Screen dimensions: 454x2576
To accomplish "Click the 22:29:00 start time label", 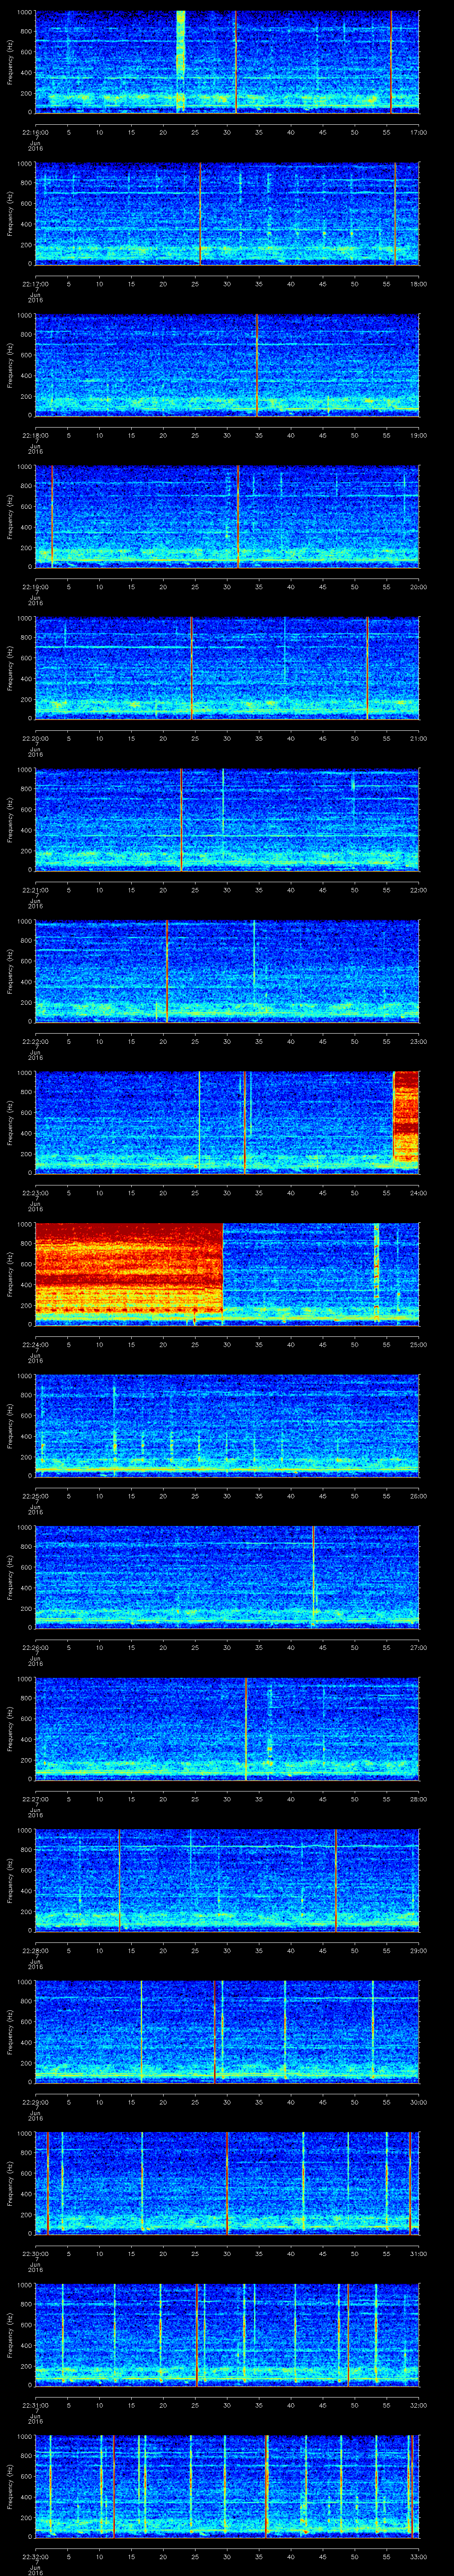I will (35, 2102).
